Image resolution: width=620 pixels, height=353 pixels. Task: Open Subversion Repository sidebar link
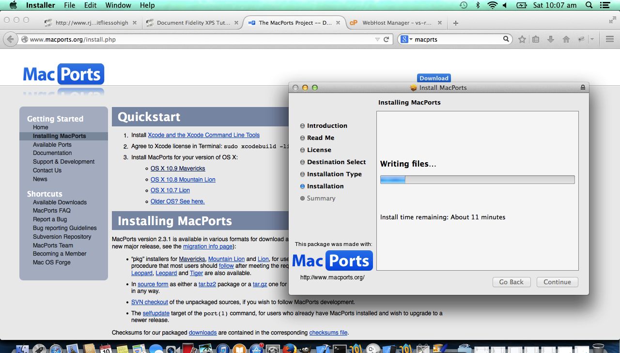point(62,237)
